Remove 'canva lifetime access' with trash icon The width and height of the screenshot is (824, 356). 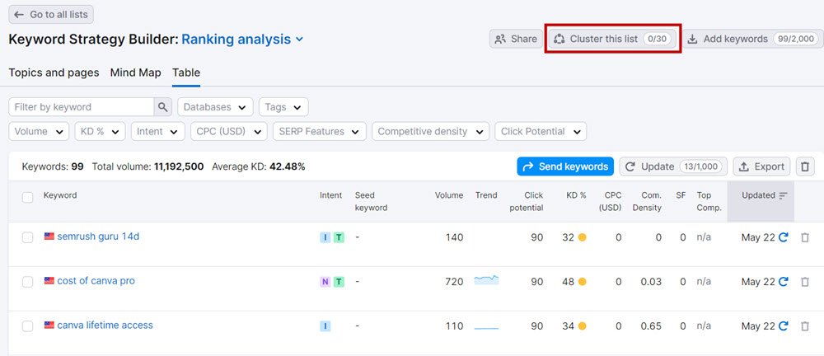click(x=805, y=326)
